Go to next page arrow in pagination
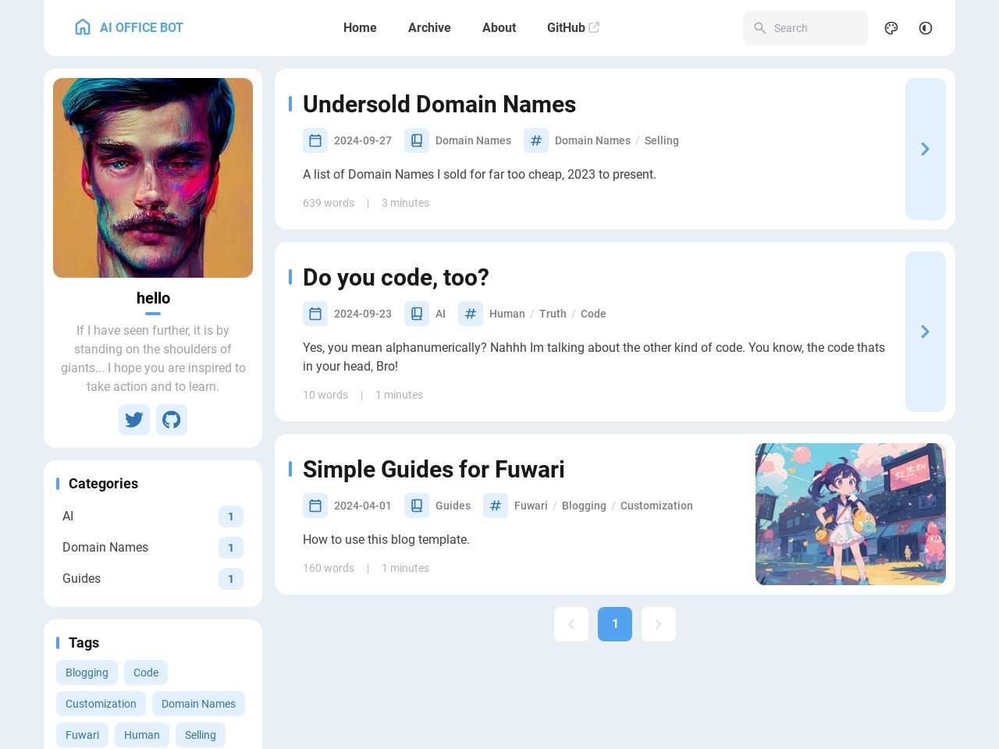 click(659, 624)
